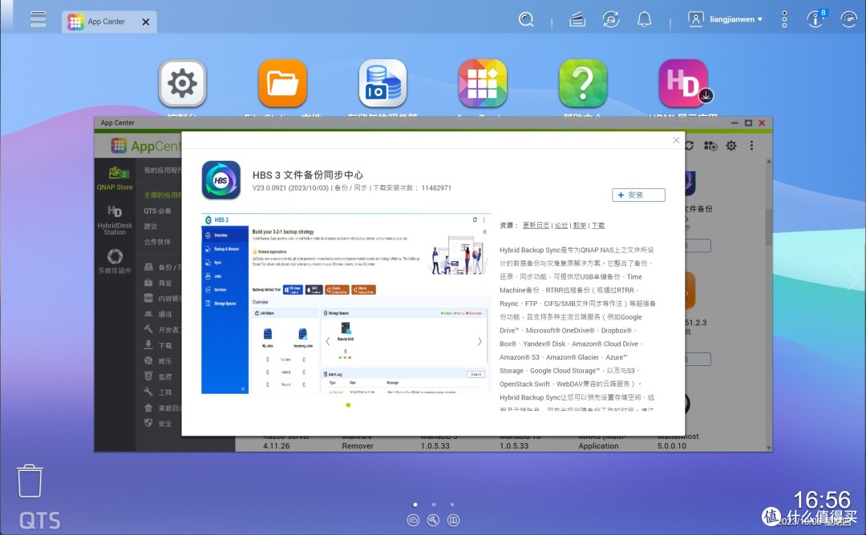Image resolution: width=866 pixels, height=535 pixels.
Task: Open the HD HDMI display app icon
Action: (683, 83)
